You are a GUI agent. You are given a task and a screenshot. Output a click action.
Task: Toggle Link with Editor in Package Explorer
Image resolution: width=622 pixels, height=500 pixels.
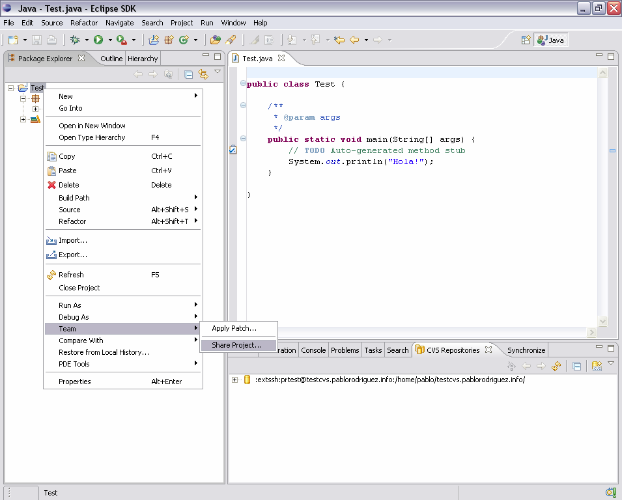point(203,74)
